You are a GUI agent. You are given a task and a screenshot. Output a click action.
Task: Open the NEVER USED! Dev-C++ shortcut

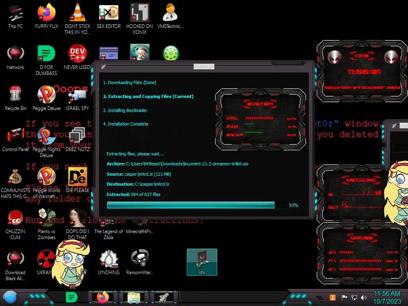[x=78, y=57]
